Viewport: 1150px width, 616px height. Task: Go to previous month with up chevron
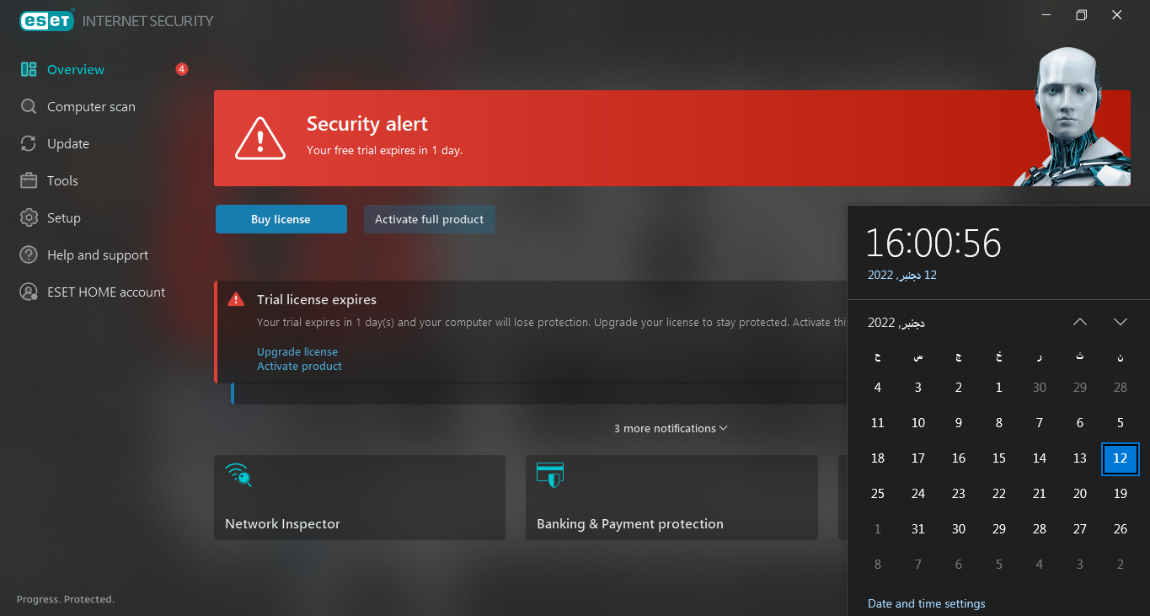coord(1080,322)
